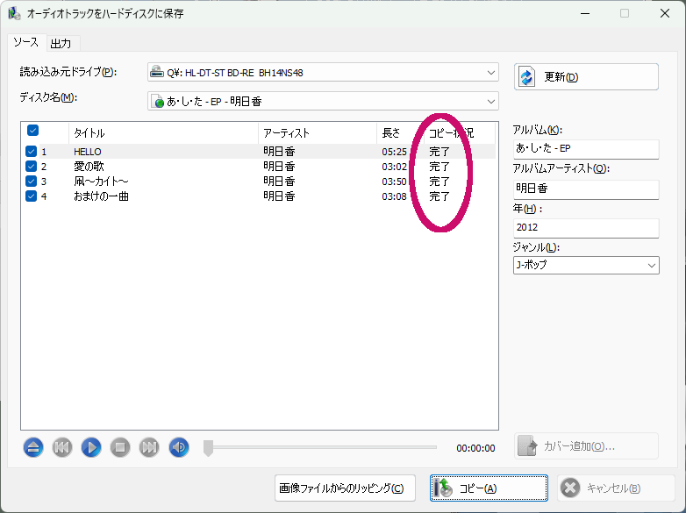Select the HELLO track title
686x513 pixels.
click(x=88, y=152)
